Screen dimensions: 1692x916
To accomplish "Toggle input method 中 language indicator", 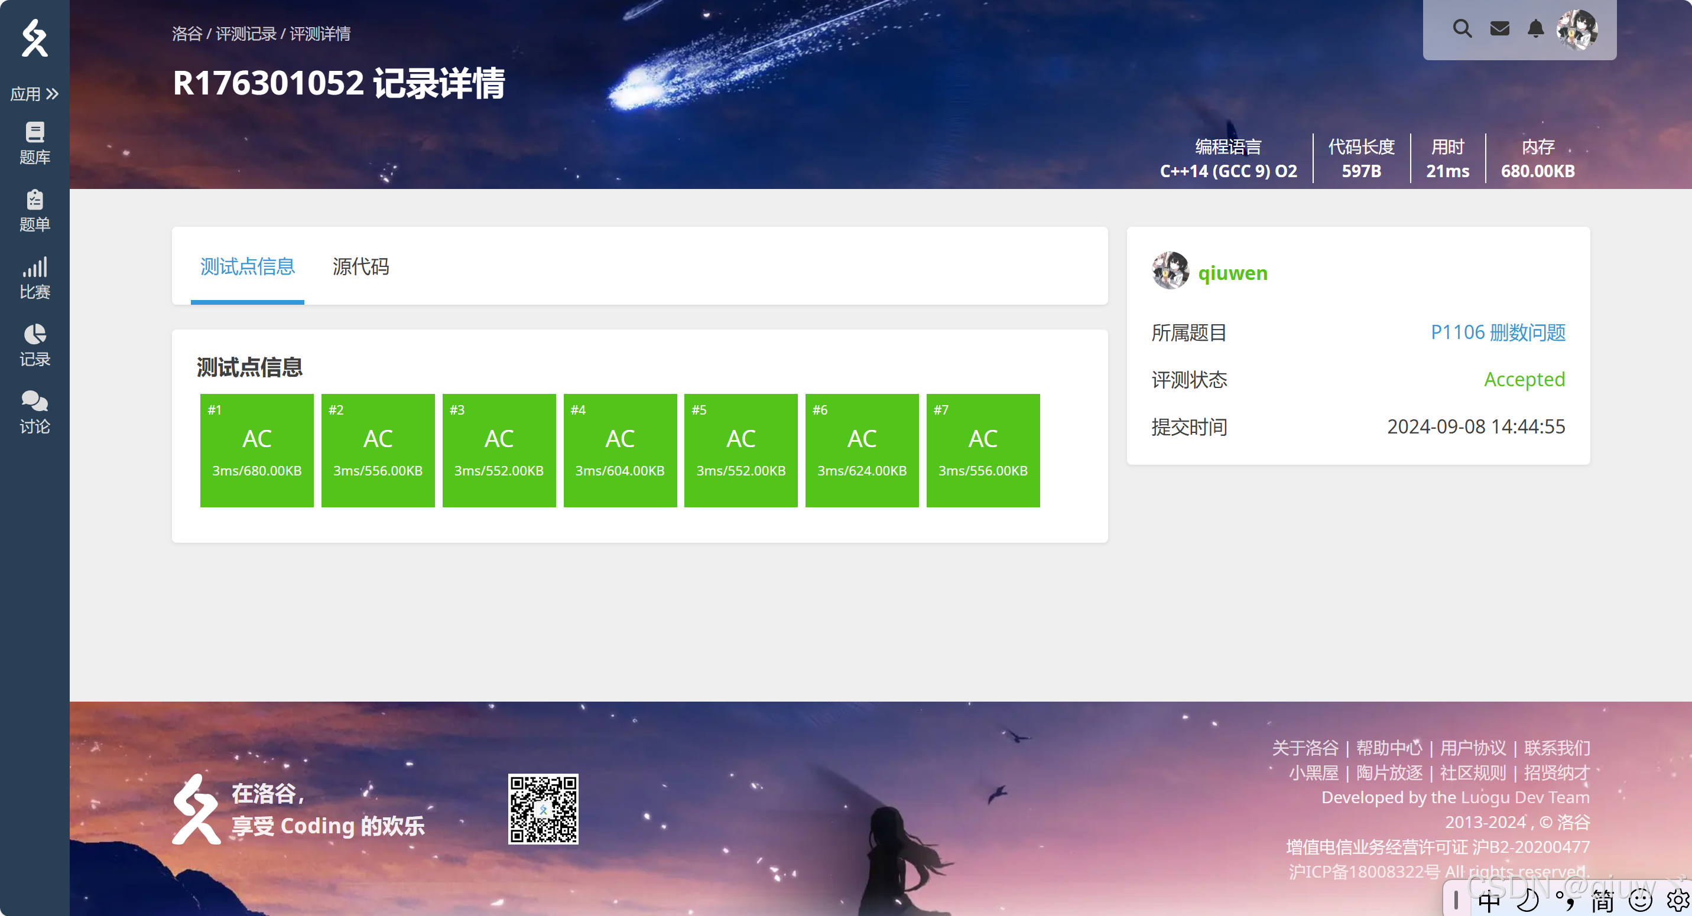I will click(1489, 902).
